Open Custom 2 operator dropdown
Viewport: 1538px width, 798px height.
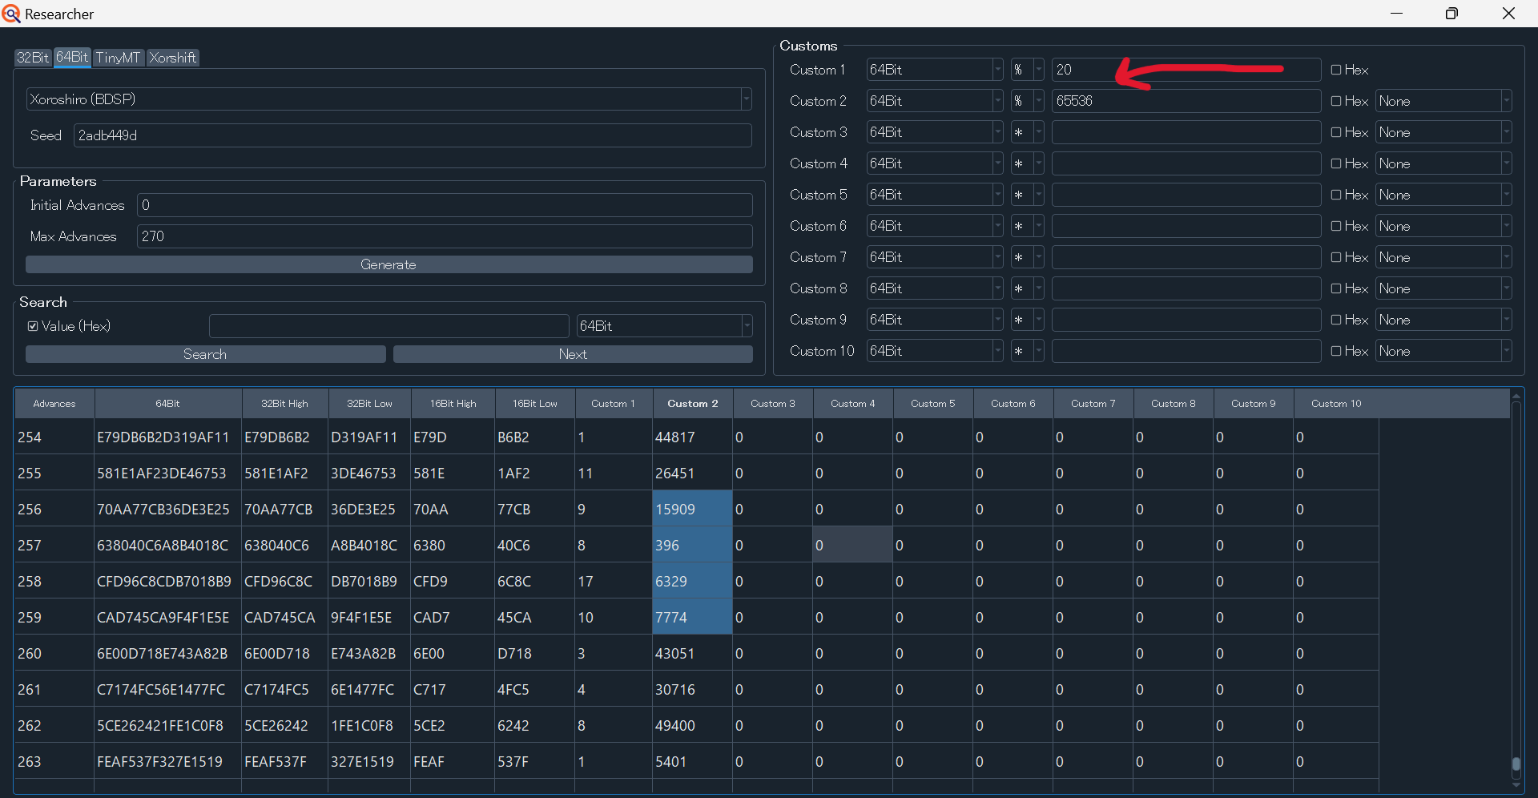[x=1027, y=101]
